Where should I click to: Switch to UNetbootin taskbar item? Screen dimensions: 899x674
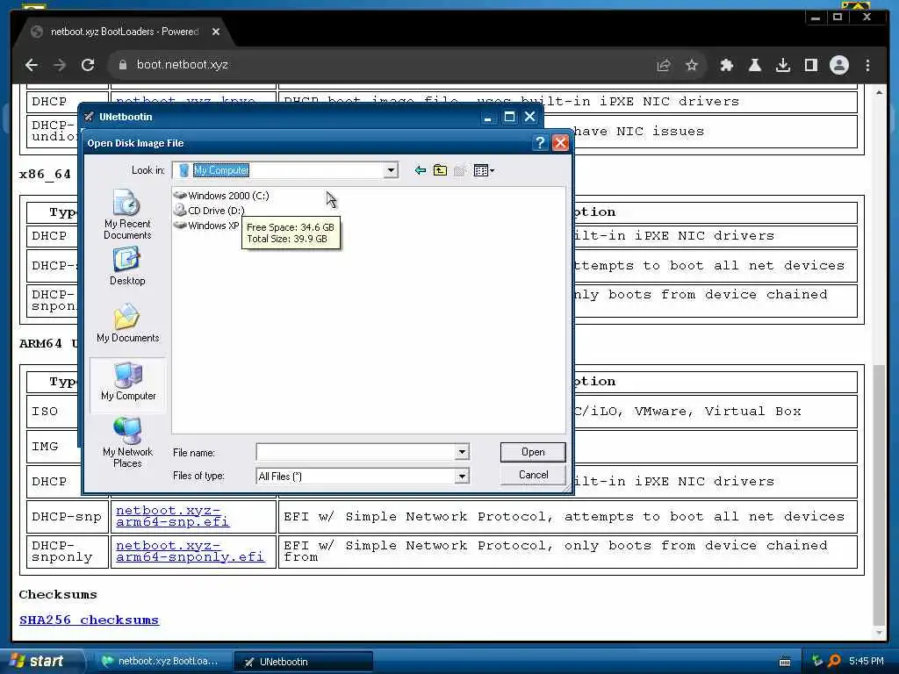303,662
